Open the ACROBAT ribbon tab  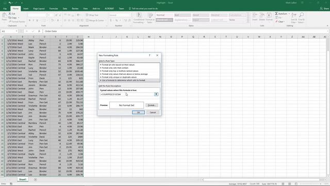click(x=109, y=9)
